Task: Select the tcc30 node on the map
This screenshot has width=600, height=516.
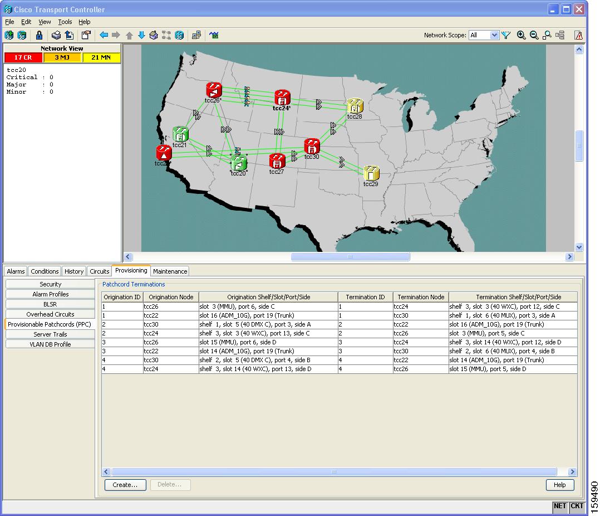Action: click(312, 147)
